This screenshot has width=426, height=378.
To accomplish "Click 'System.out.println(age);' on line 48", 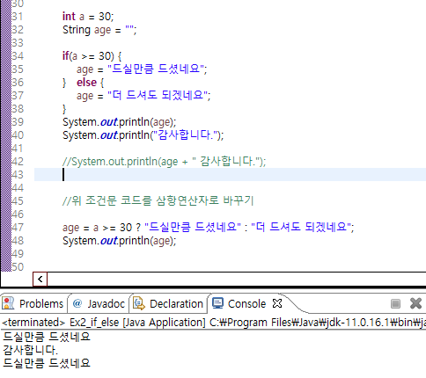I will click(119, 241).
